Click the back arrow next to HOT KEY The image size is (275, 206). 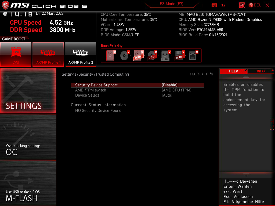point(211,74)
